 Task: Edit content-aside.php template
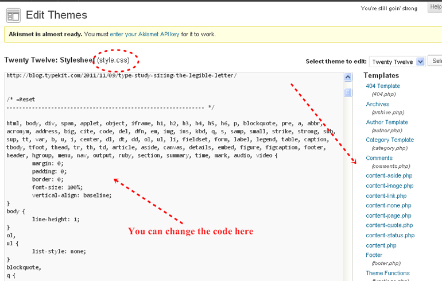(389, 176)
